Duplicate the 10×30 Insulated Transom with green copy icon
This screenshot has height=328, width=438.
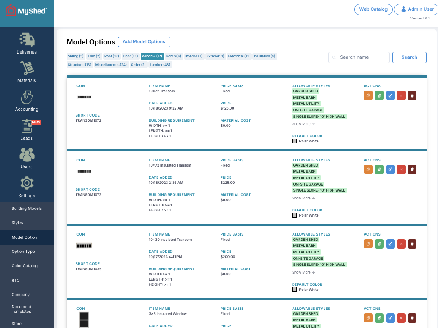[379, 244]
